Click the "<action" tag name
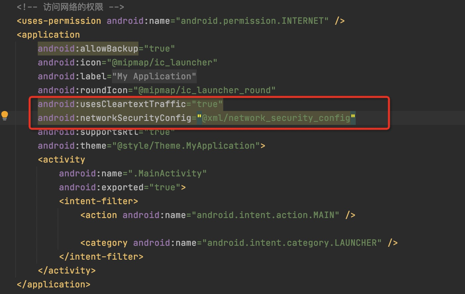This screenshot has height=294, width=465. (x=99, y=215)
